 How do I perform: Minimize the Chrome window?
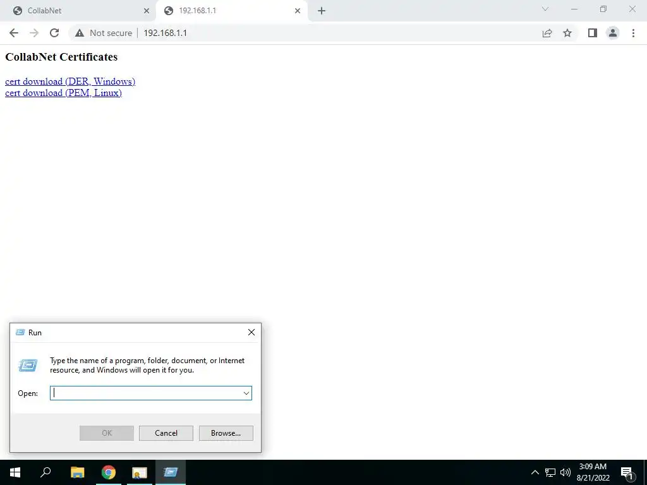574,9
